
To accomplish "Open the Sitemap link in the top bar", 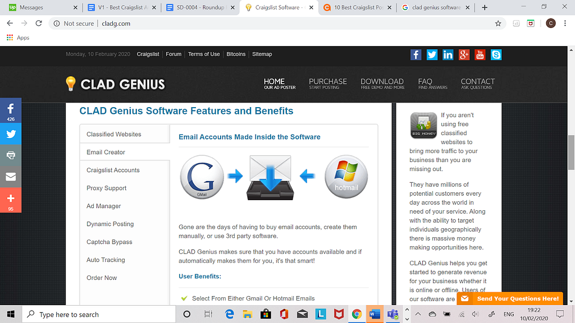I will 262,54.
